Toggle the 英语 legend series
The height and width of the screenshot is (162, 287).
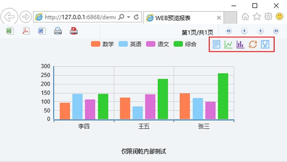click(130, 44)
